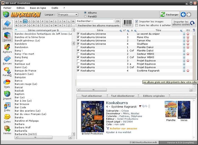Open the Fichier menu

pyautogui.click(x=7, y=8)
